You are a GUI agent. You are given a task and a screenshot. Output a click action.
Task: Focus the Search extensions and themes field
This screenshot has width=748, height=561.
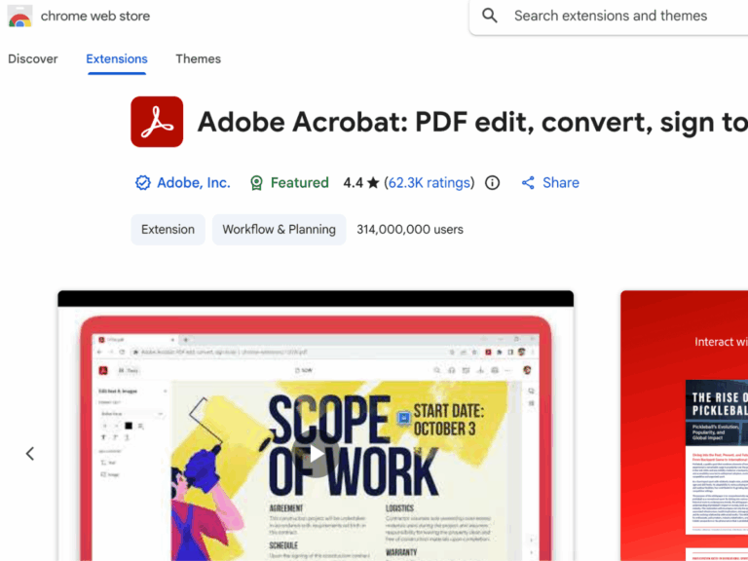(609, 17)
